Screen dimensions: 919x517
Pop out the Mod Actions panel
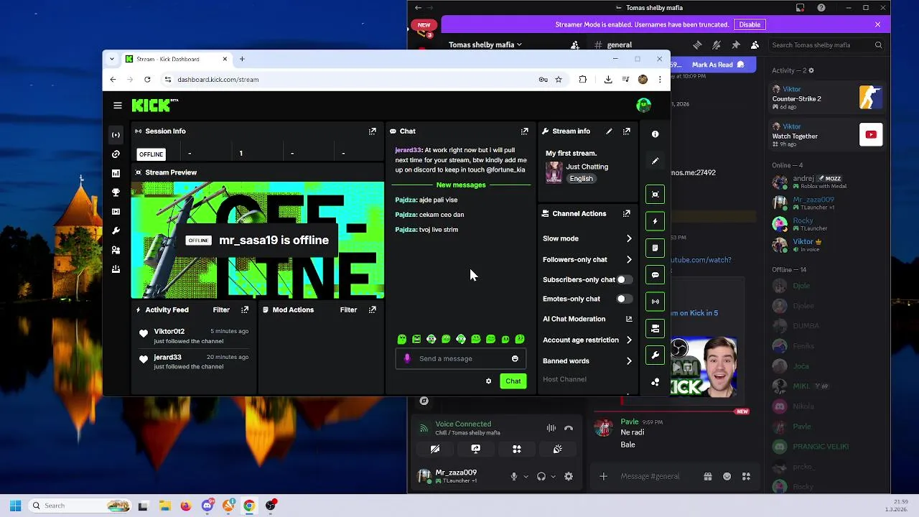click(x=372, y=309)
